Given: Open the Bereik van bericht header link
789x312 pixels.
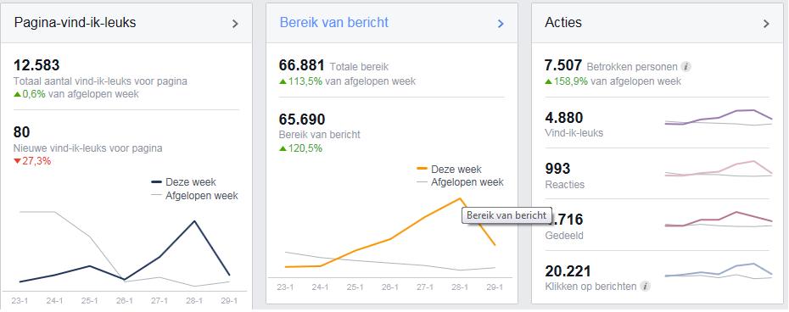Looking at the screenshot, I should pyautogui.click(x=334, y=23).
